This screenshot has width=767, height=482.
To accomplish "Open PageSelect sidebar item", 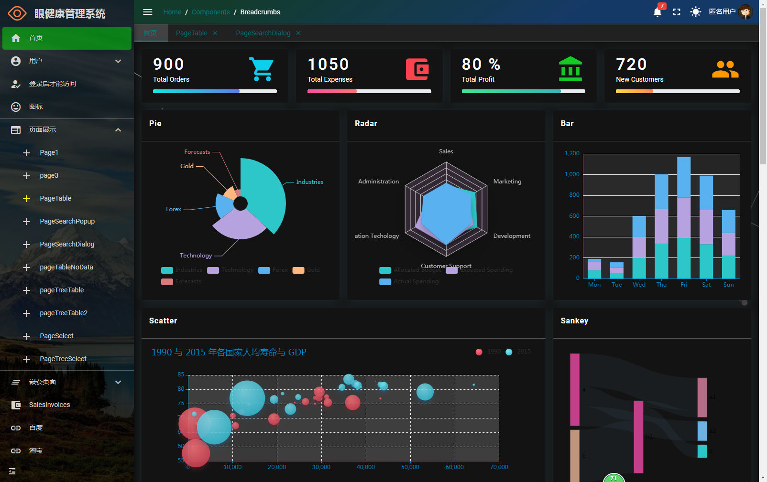I will (x=67, y=336).
